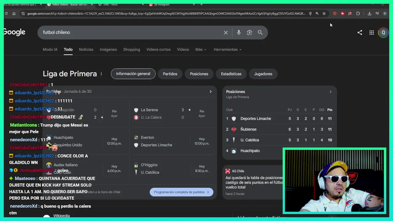Viewport: 393px width, 221px height.
Task: Open site information icon in address bar
Action: [23, 14]
